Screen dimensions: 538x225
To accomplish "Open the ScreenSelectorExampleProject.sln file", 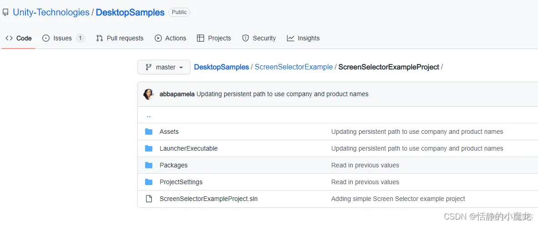I will click(209, 199).
